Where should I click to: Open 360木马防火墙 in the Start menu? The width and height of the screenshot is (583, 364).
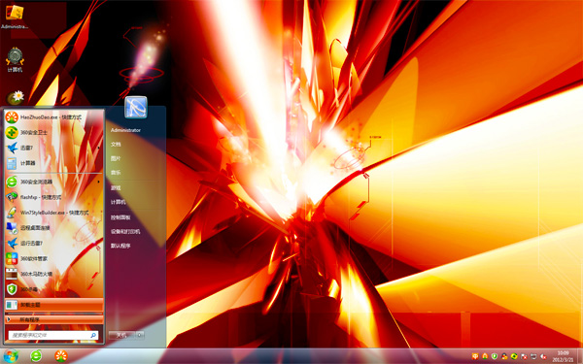53,274
